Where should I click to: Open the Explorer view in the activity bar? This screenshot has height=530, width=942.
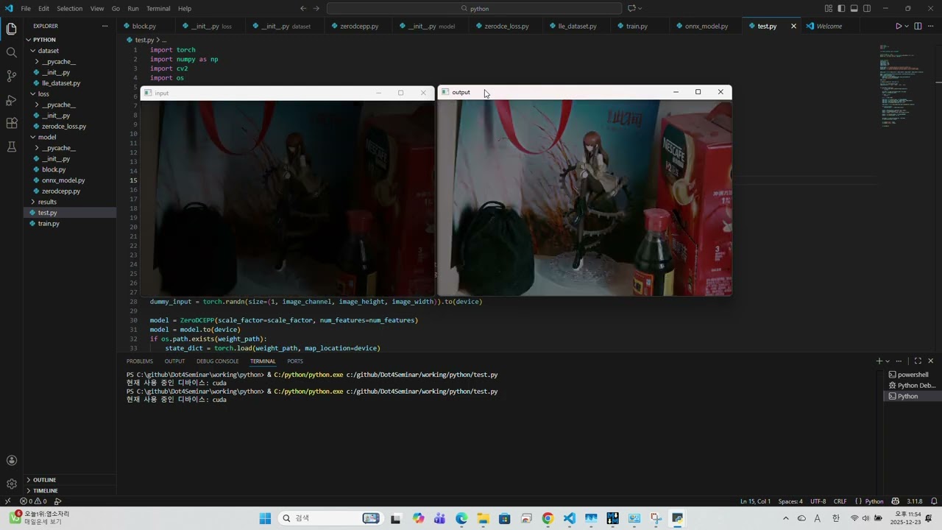(x=11, y=29)
